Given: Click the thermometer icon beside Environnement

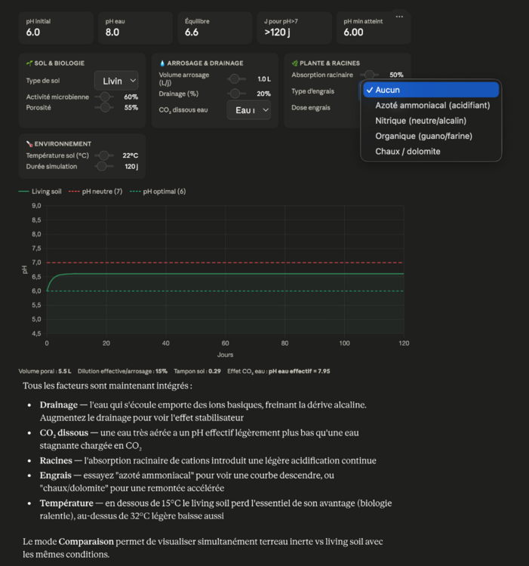Looking at the screenshot, I should click(29, 143).
